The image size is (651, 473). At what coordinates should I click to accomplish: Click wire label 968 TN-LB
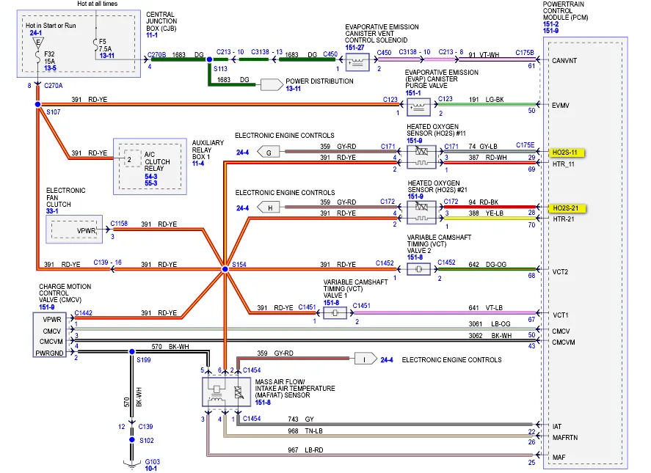pyautogui.click(x=305, y=431)
